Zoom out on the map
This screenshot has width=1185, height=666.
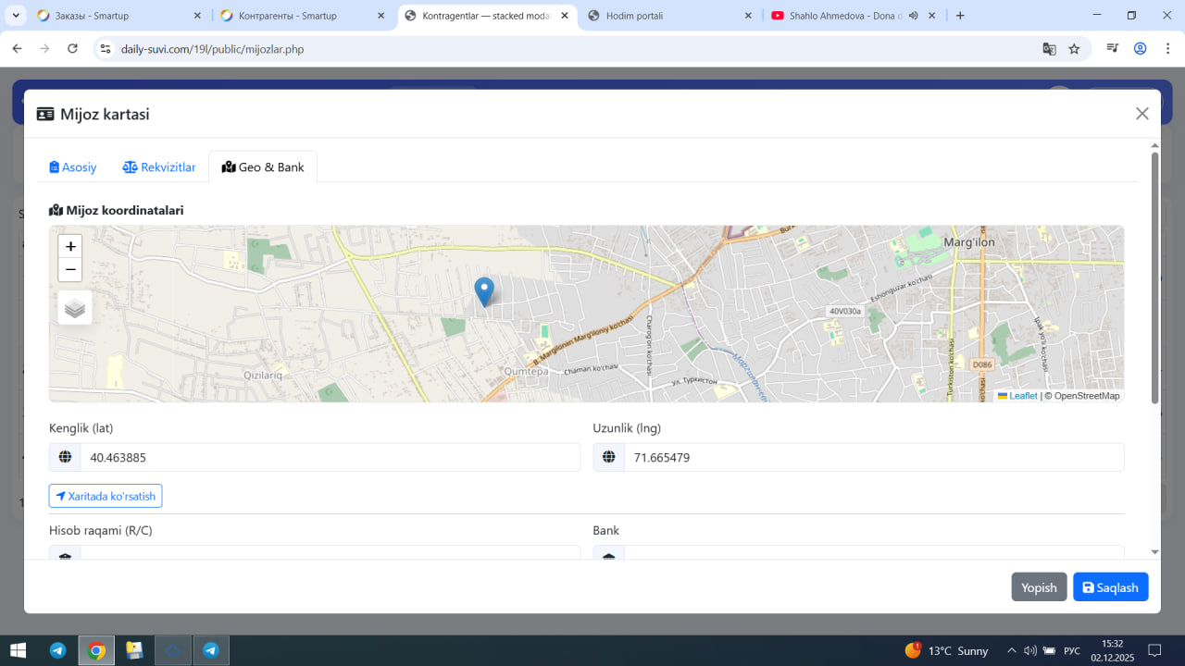coord(70,270)
